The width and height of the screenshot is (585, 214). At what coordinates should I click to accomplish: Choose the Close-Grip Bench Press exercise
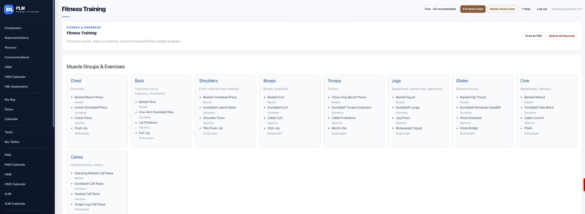click(x=349, y=97)
